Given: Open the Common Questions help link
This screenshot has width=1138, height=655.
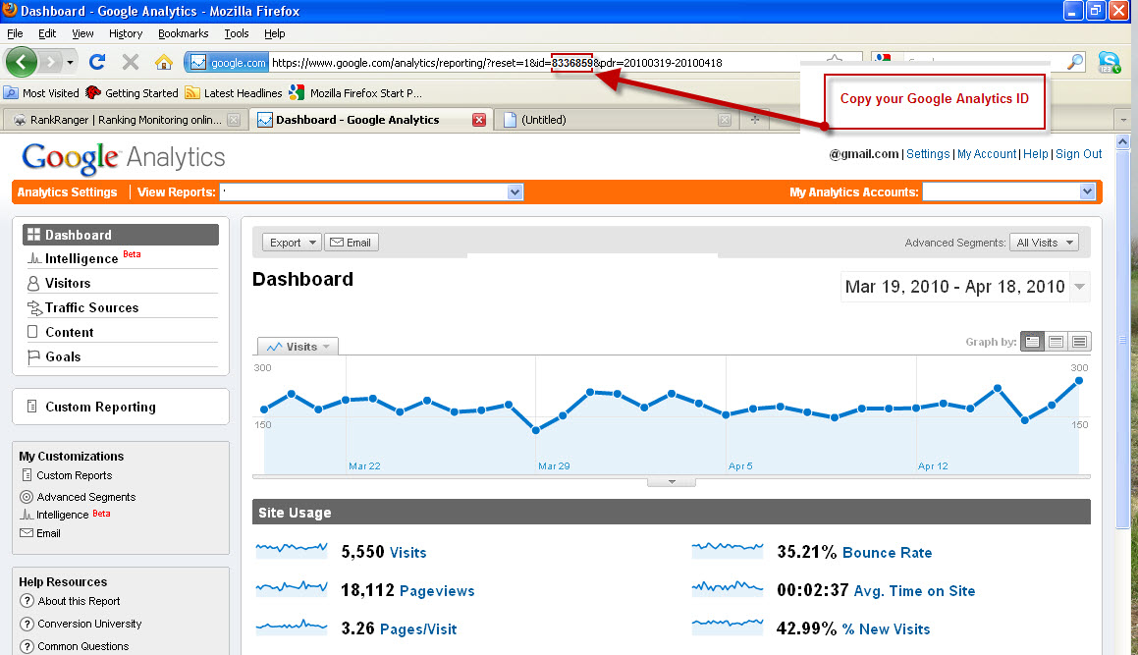Looking at the screenshot, I should click(x=82, y=646).
